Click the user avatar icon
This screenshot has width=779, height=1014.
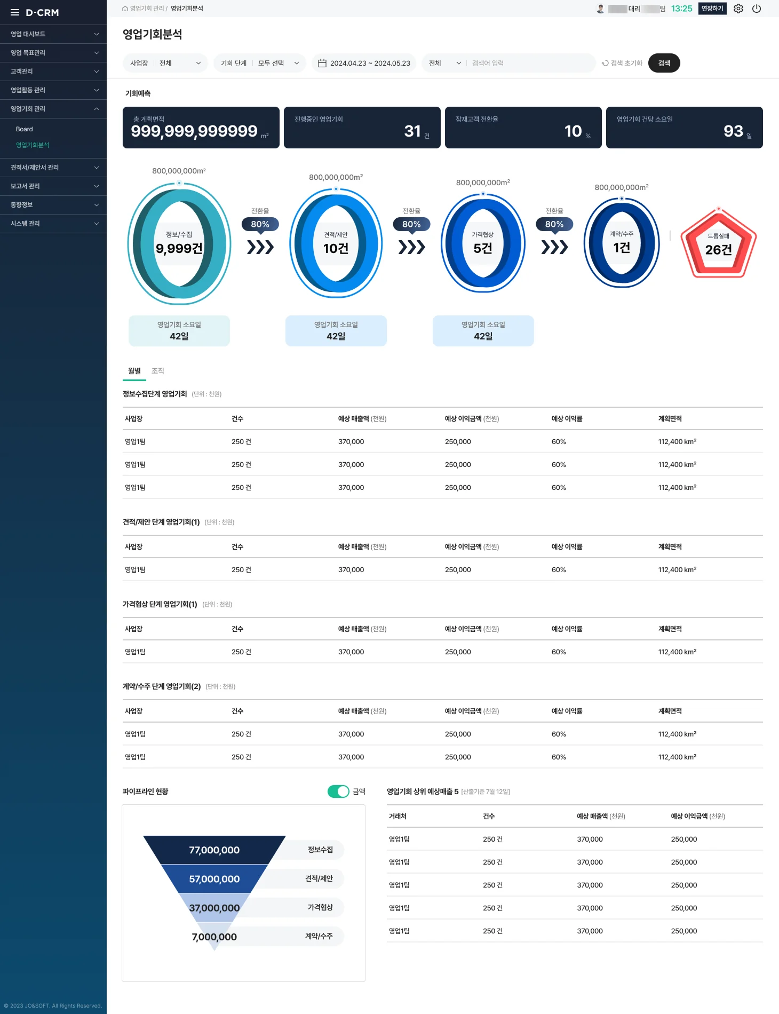[600, 9]
